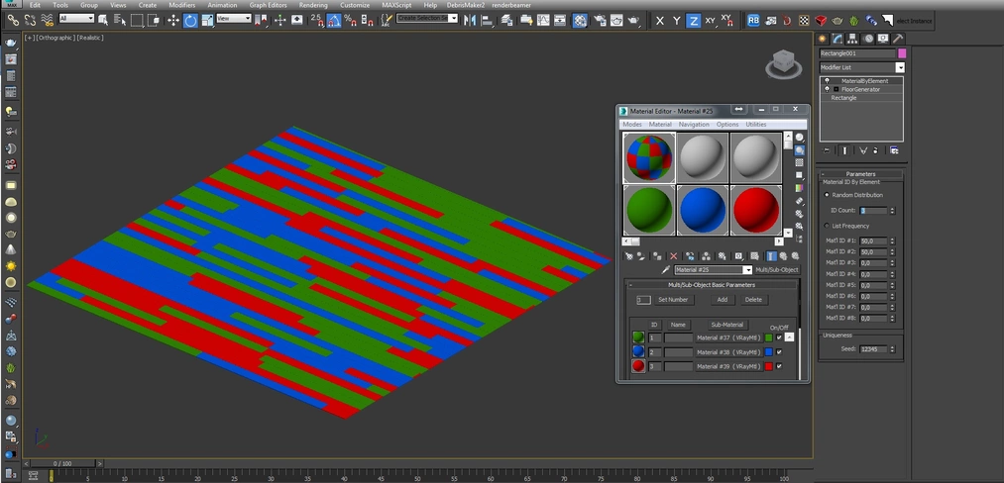The image size is (1004, 483).
Task: Open the Rendering menu
Action: 313,5
